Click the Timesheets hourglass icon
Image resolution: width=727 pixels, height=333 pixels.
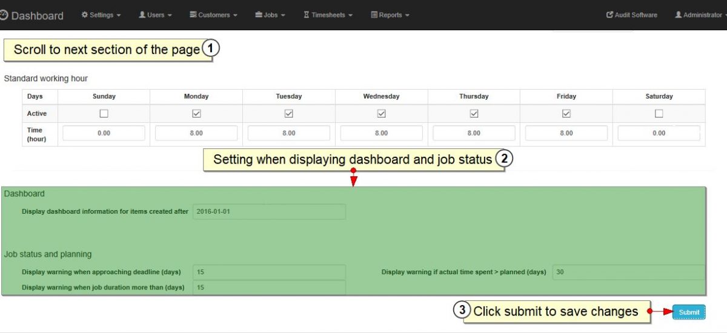[307, 15]
